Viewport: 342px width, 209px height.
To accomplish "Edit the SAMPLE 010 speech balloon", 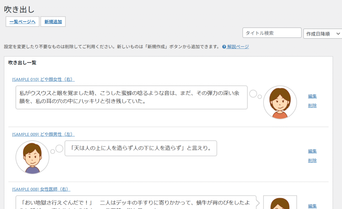I will coord(312,96).
